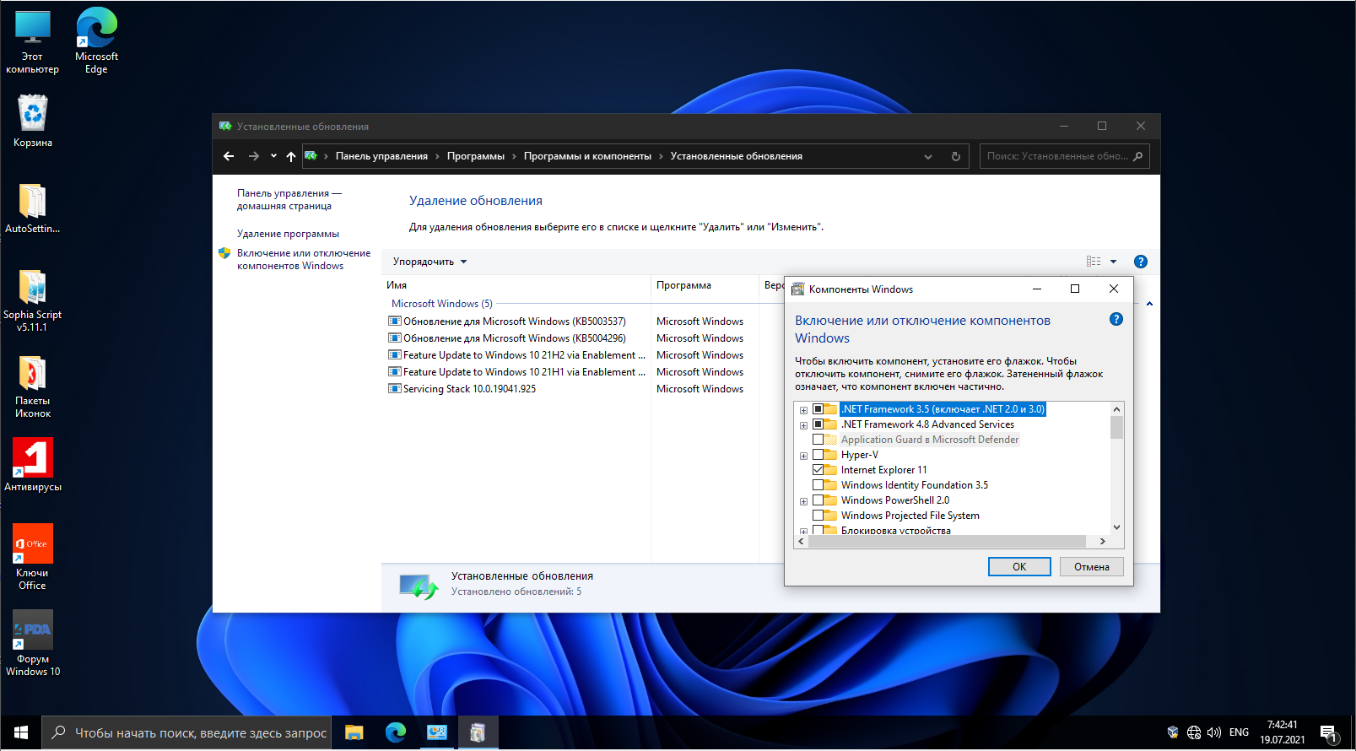Open Панель управления домашняя страница link
This screenshot has height=751, width=1356.
289,199
